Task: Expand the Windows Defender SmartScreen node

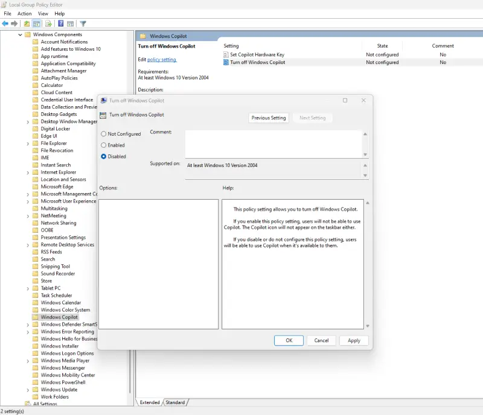Action: point(28,324)
